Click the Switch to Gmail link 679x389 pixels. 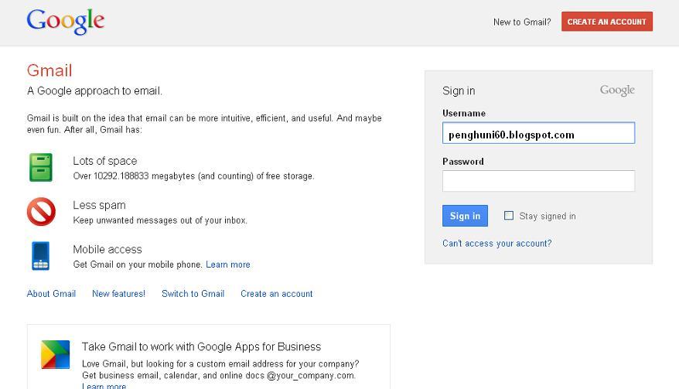click(193, 294)
